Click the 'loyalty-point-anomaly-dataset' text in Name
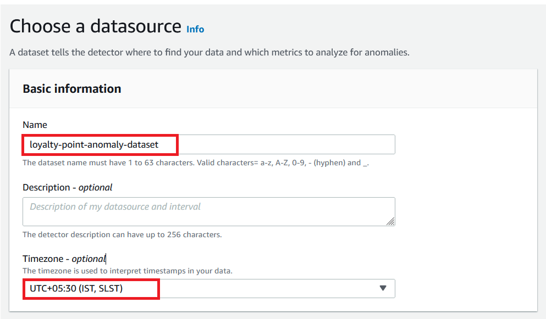546x319 pixels. 94,145
